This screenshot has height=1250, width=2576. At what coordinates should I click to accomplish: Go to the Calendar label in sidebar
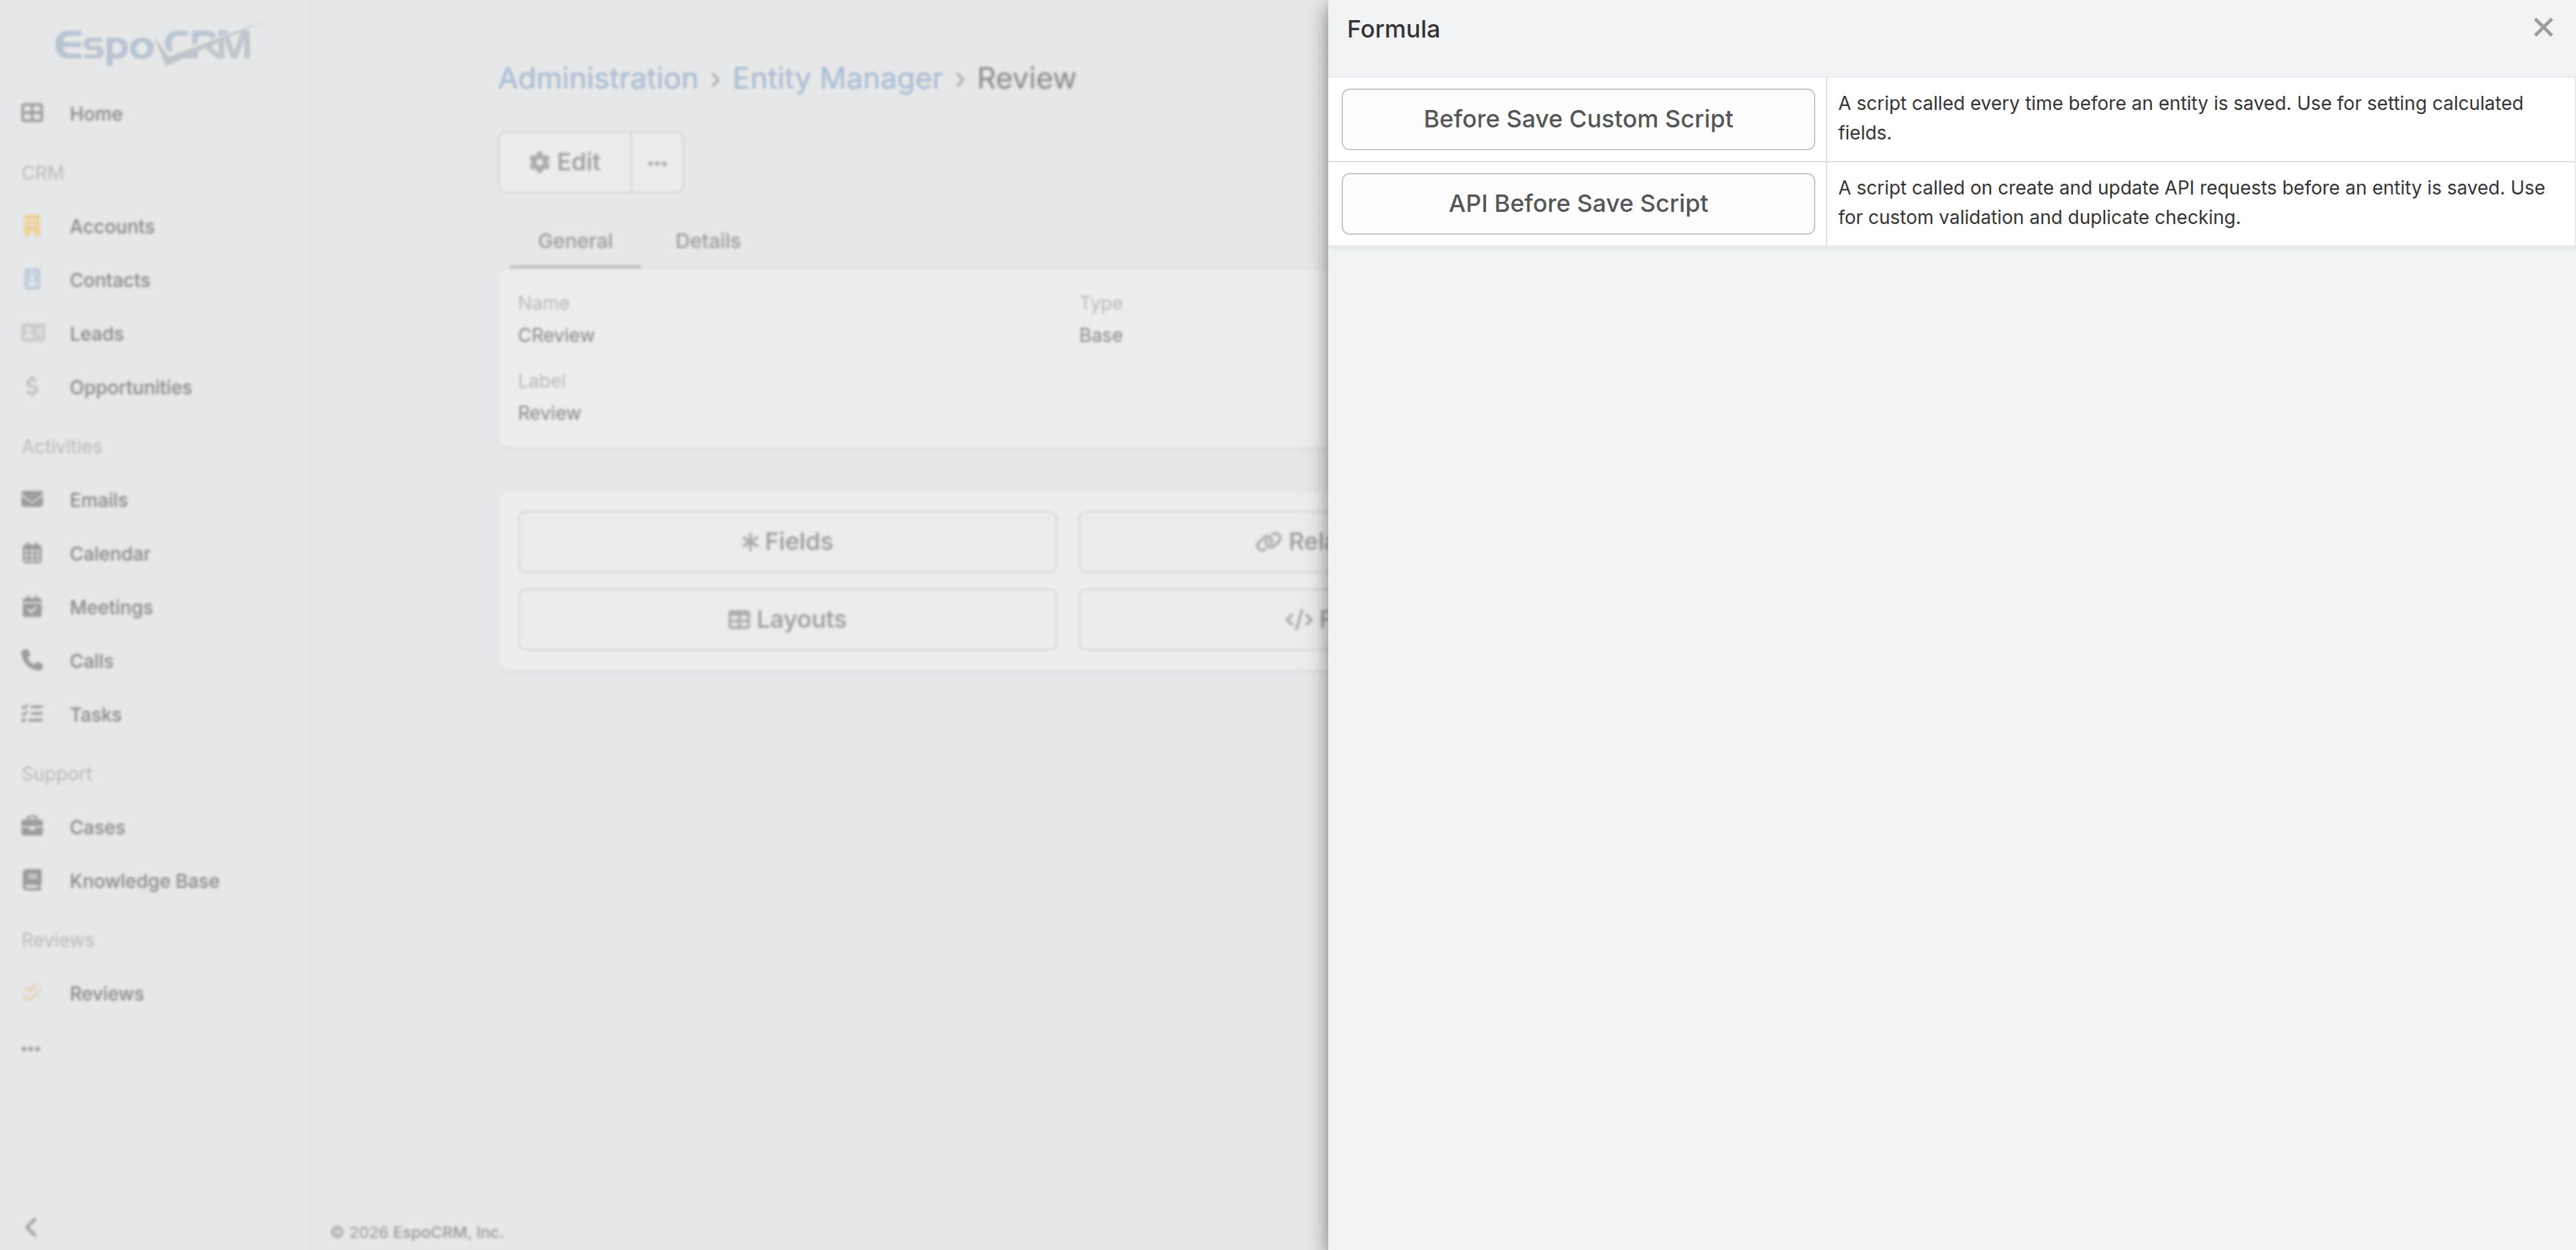coord(110,554)
